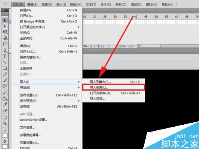Click timeline scrollbar left arrow
This screenshot has width=199, height=149.
click(139, 46)
